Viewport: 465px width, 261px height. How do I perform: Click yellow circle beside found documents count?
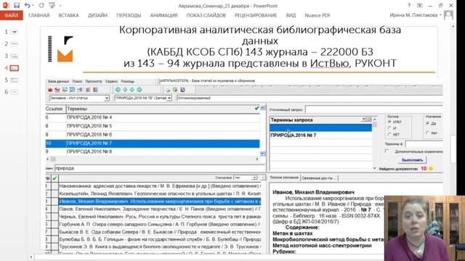click(x=431, y=169)
